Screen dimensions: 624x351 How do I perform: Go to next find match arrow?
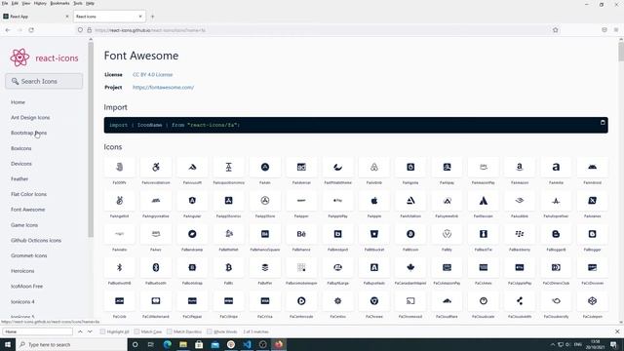tap(90, 331)
